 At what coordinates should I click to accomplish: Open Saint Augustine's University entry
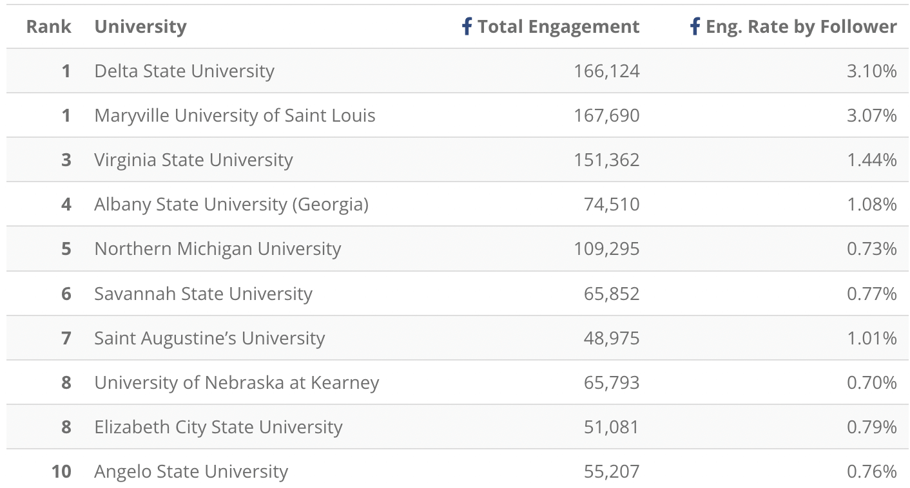click(209, 338)
